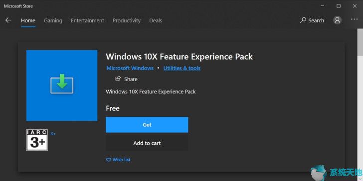Image resolution: width=363 pixels, height=181 pixels.
Task: Open the Gaming tab
Action: pyautogui.click(x=53, y=20)
